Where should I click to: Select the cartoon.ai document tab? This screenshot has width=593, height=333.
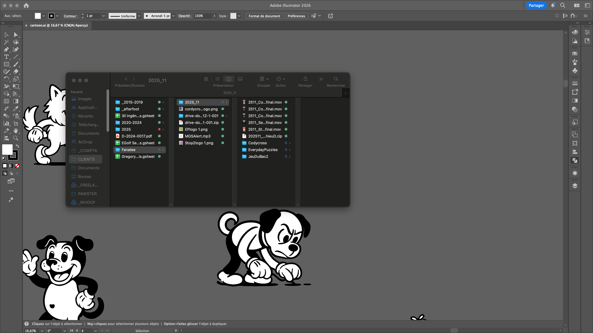coord(59,26)
